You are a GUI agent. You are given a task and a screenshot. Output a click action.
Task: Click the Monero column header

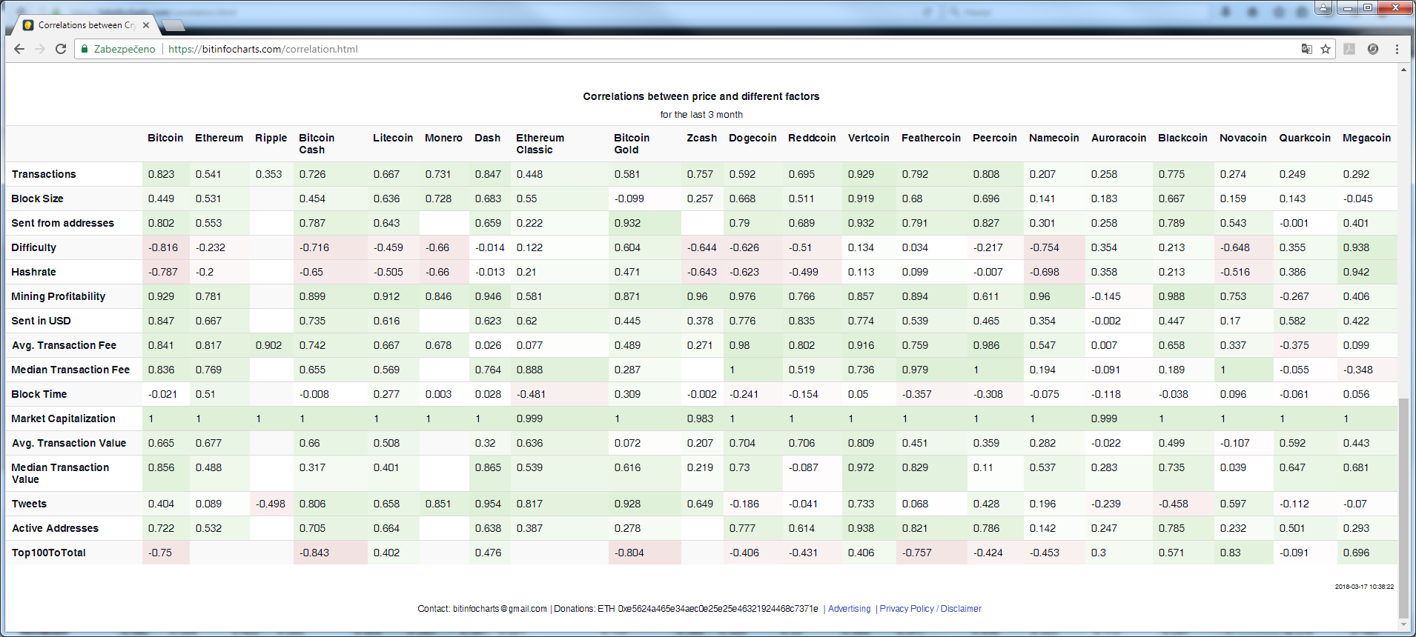(x=443, y=138)
